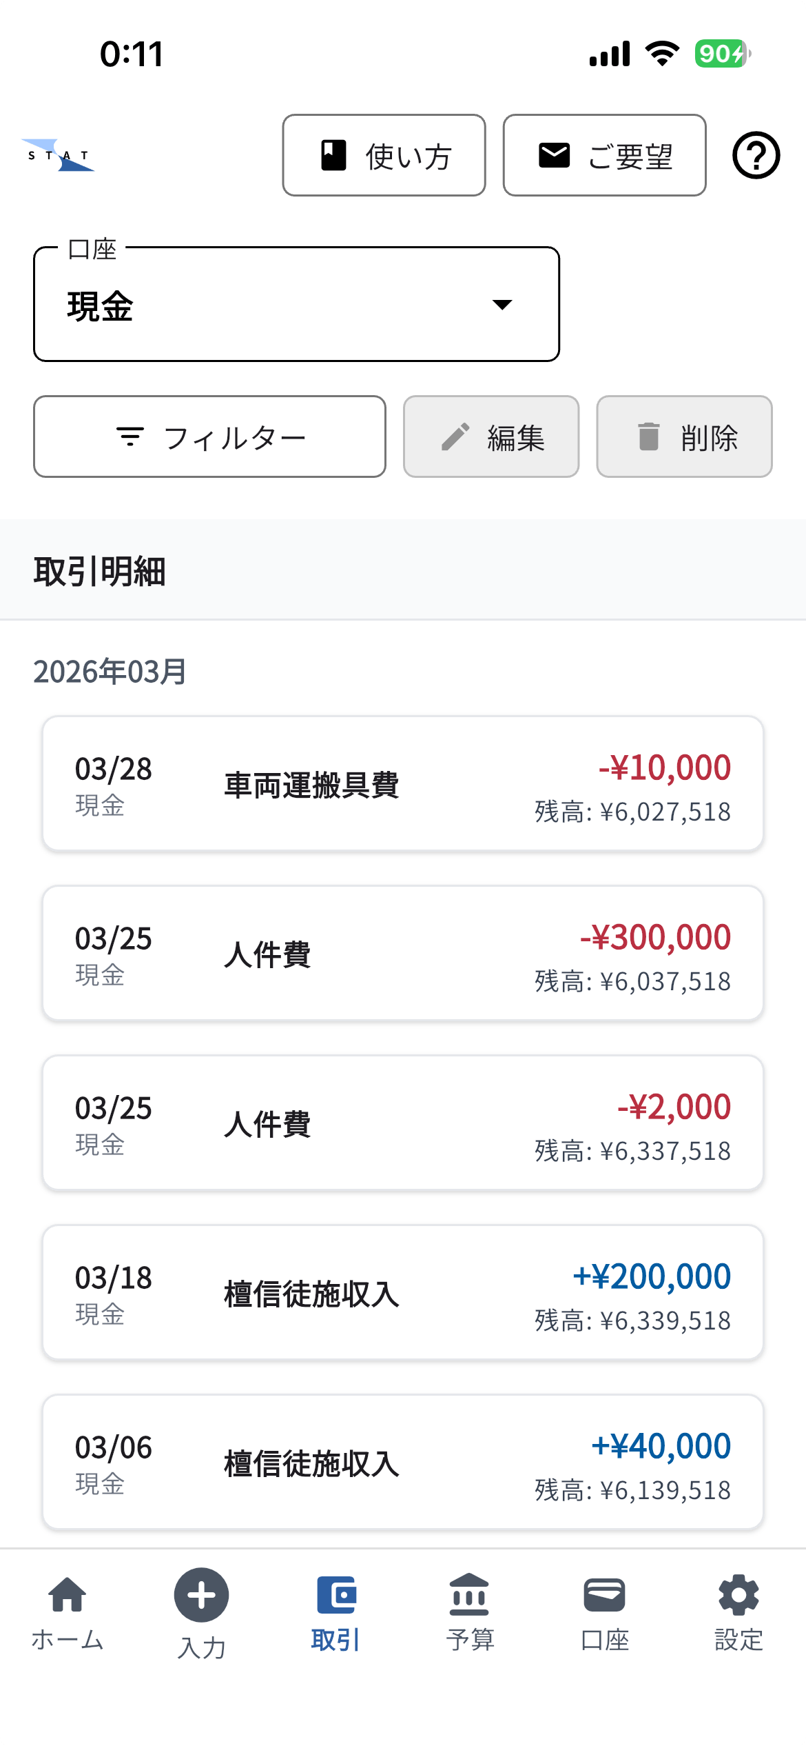Expand the 口座 account dropdown
This screenshot has height=1746, width=806.
[x=296, y=304]
